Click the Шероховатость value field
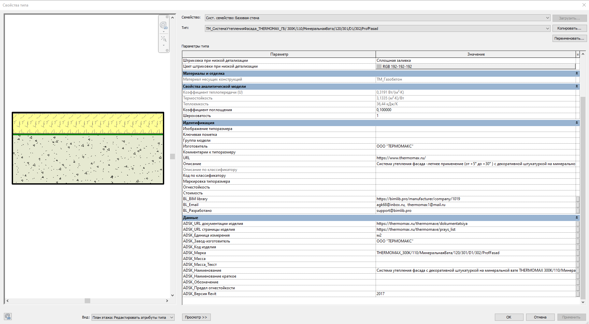This screenshot has width=589, height=324. (x=476, y=116)
